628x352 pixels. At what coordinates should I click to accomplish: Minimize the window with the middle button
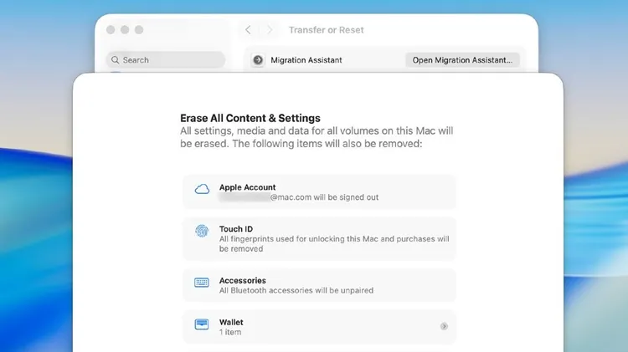(x=125, y=30)
